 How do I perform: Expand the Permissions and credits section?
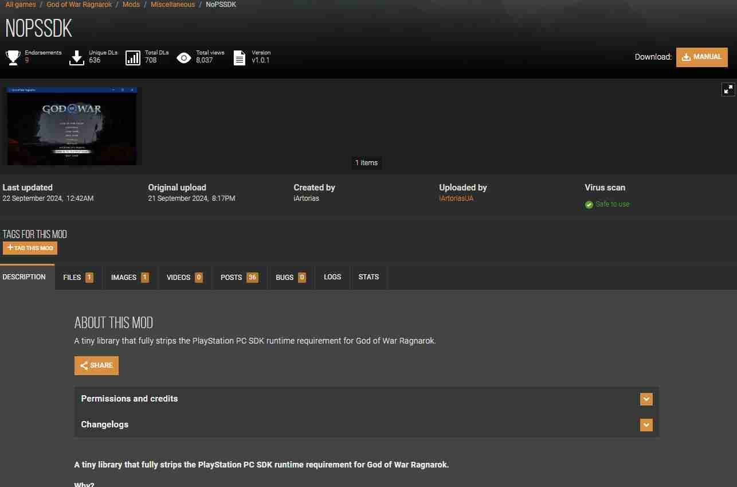(367, 399)
